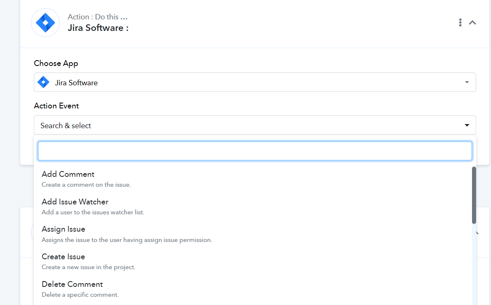
Task: Click the small Jira icon in Choose App field
Action: click(43, 82)
